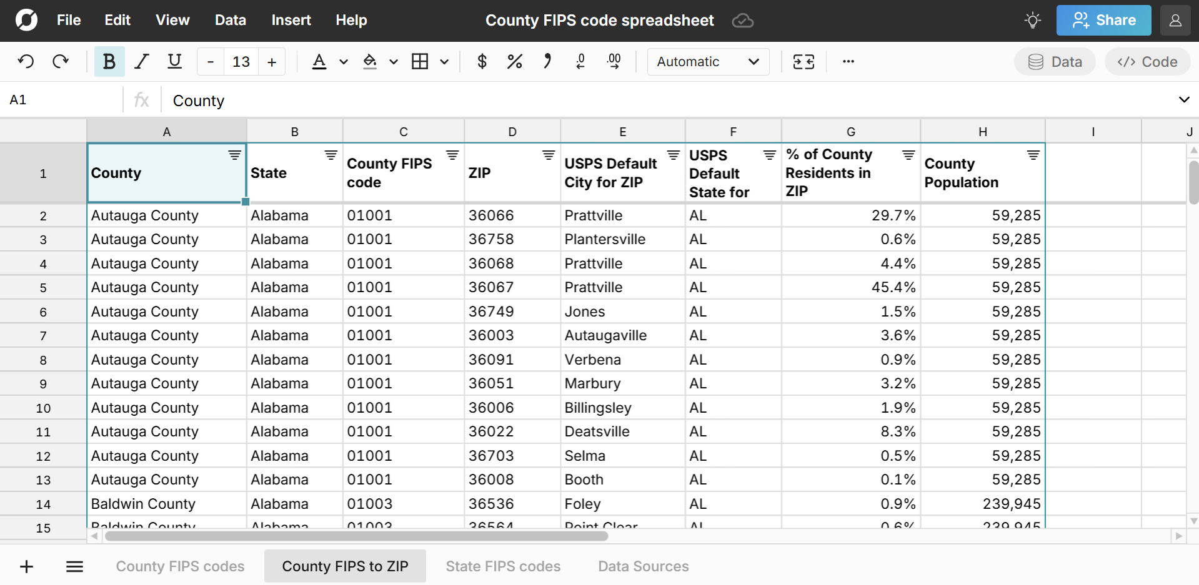This screenshot has width=1199, height=585.
Task: Toggle underline formatting
Action: (175, 61)
